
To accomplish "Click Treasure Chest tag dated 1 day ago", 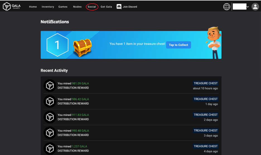I will click(x=206, y=99).
